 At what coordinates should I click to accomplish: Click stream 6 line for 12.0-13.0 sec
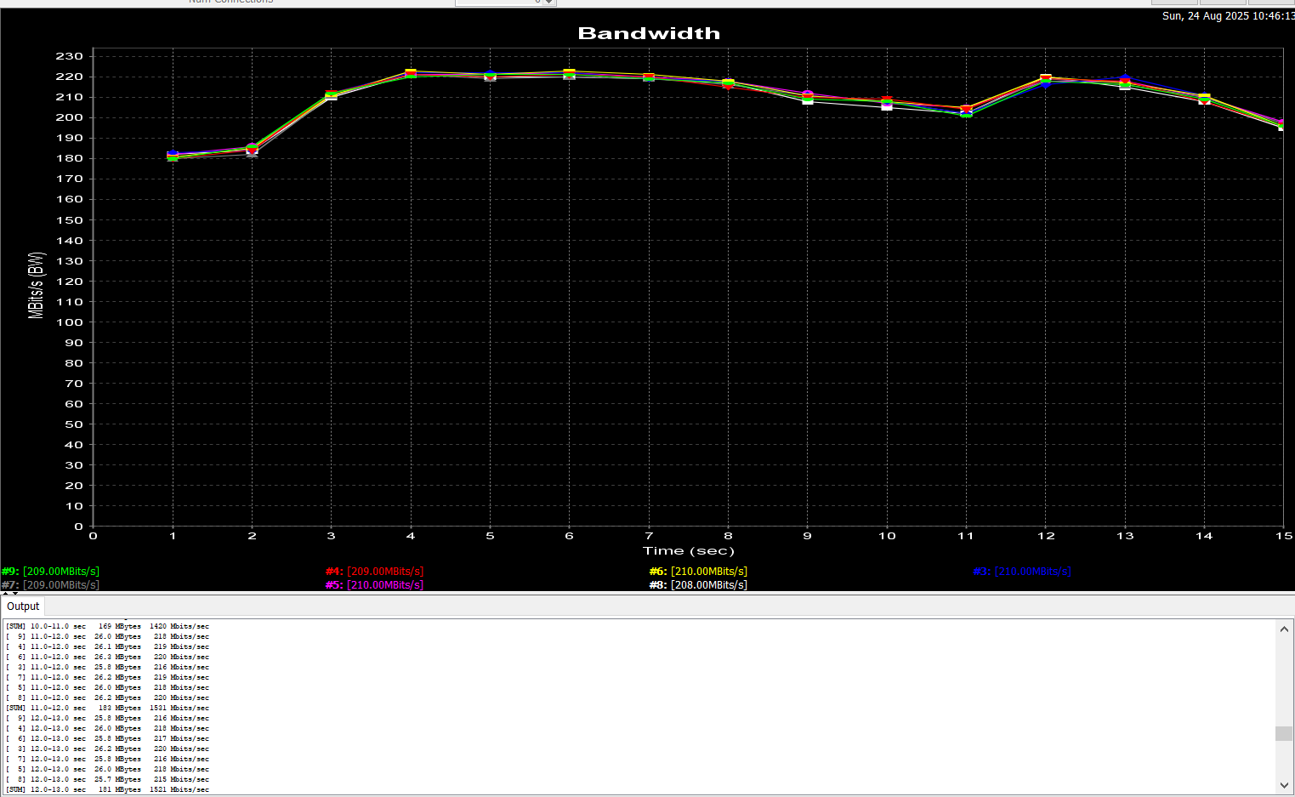pos(107,738)
